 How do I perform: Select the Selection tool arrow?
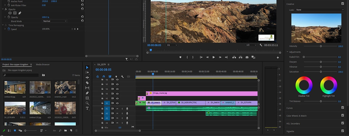tap(87, 67)
